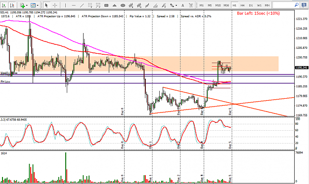Expand the Templates dropdown arrow
This screenshot has height=184, width=309.
38,5
